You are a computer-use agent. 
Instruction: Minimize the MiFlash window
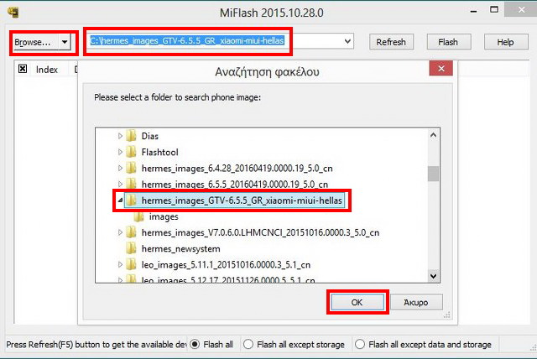pyautogui.click(x=473, y=11)
